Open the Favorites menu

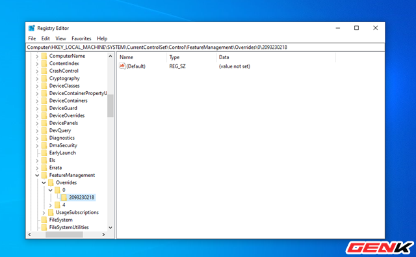pyautogui.click(x=81, y=38)
